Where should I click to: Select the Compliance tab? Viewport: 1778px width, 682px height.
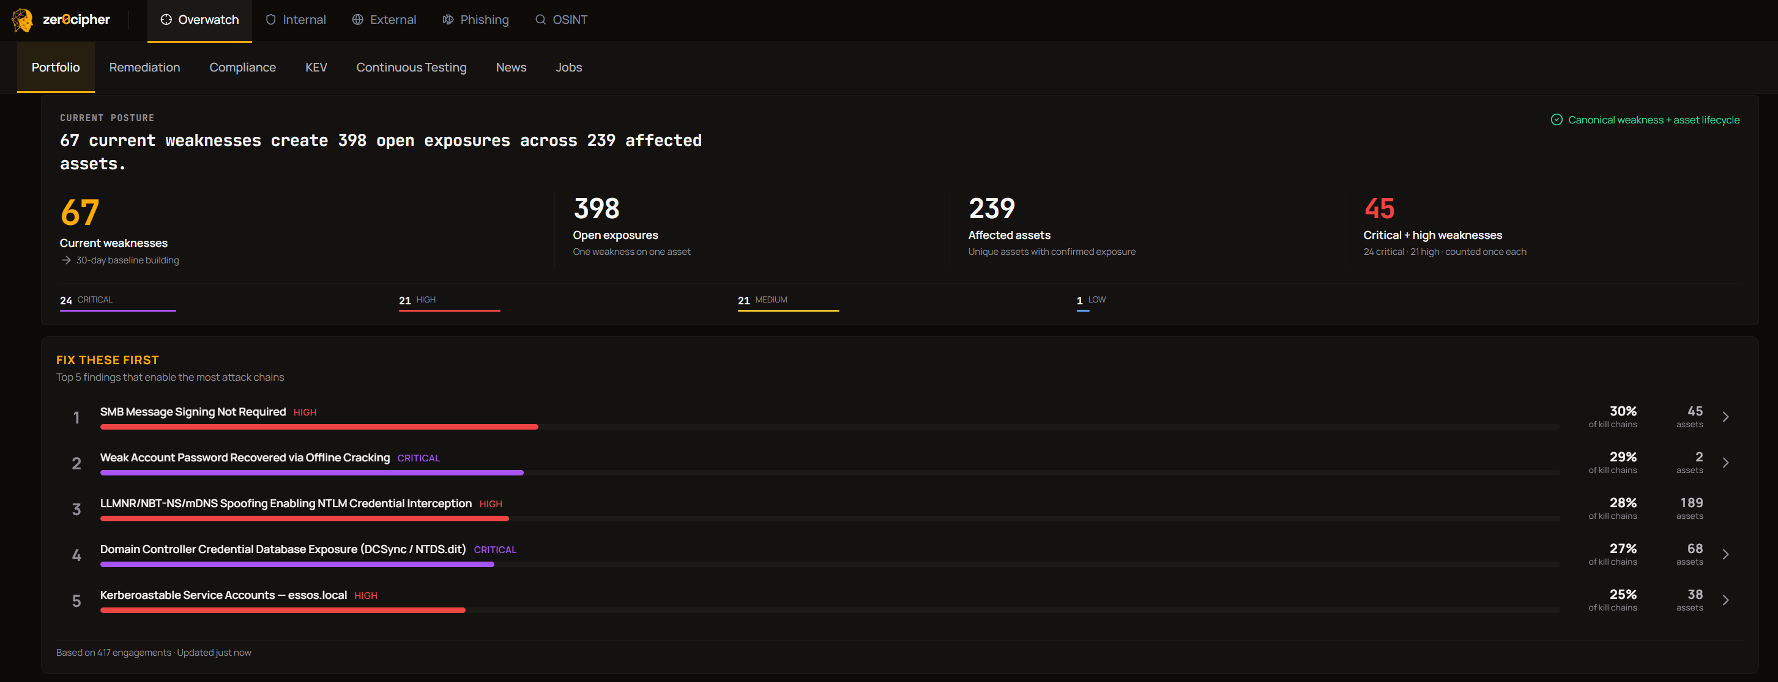pyautogui.click(x=242, y=68)
